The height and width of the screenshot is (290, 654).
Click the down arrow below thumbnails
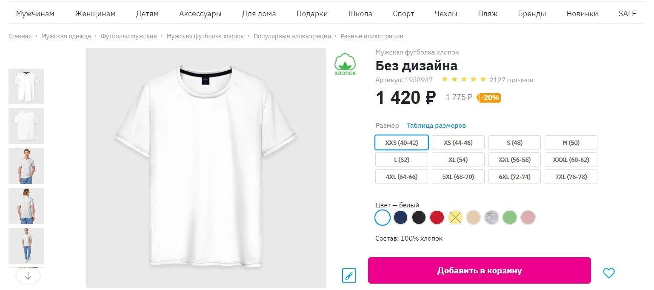coord(28,276)
